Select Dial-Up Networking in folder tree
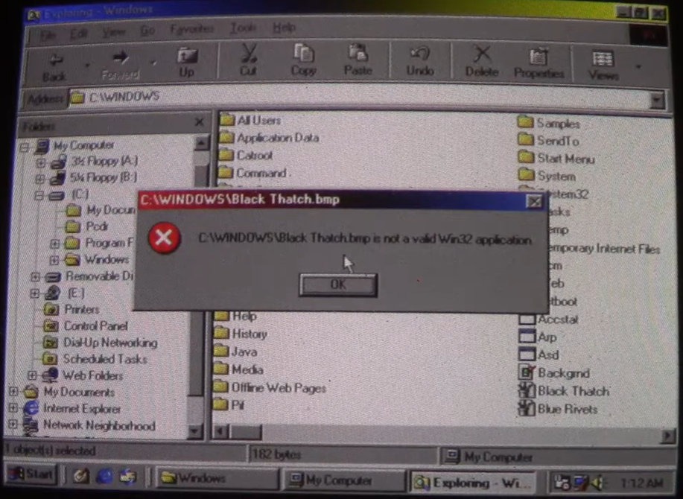683x499 pixels. (110, 343)
